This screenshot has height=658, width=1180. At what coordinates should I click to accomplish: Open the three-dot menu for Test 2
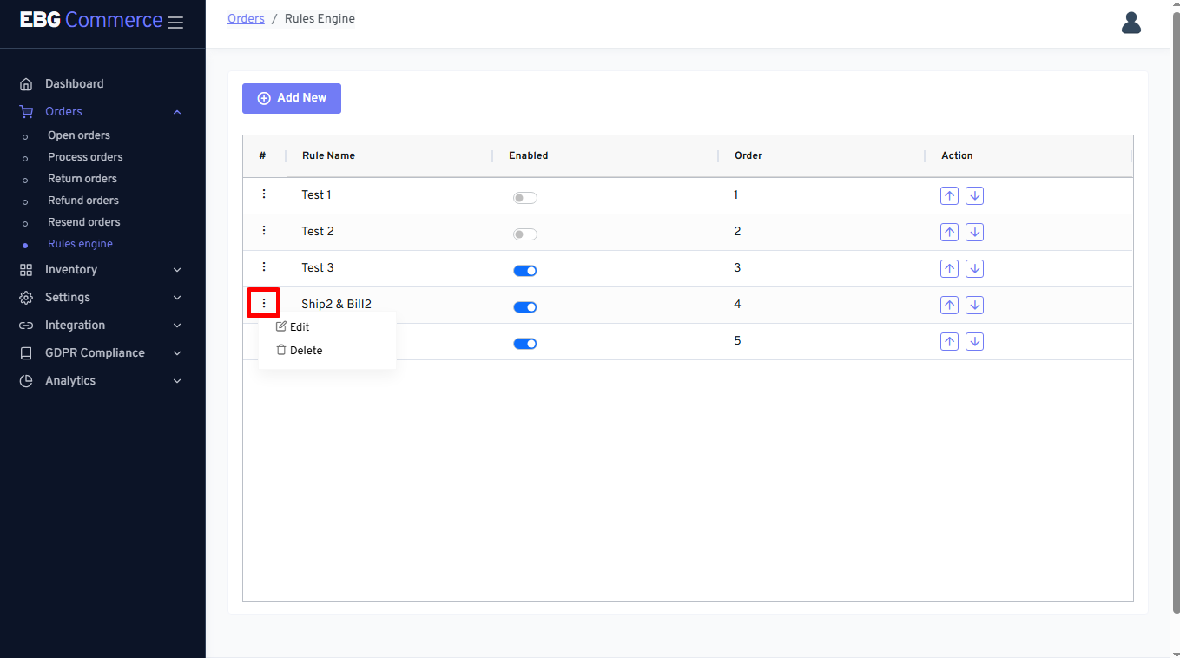(264, 231)
